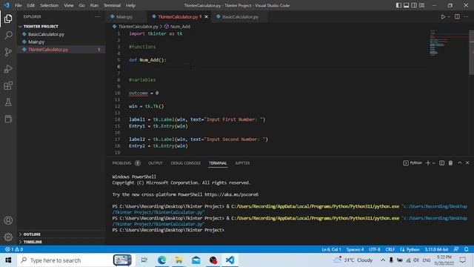Click the TkinterCalculator.py breadcrumb
This screenshot has width=474, height=267.
point(138,27)
